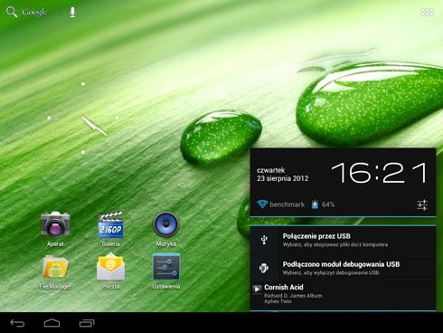Tap the voice search microphone icon
This screenshot has height=333, width=443.
[x=72, y=12]
